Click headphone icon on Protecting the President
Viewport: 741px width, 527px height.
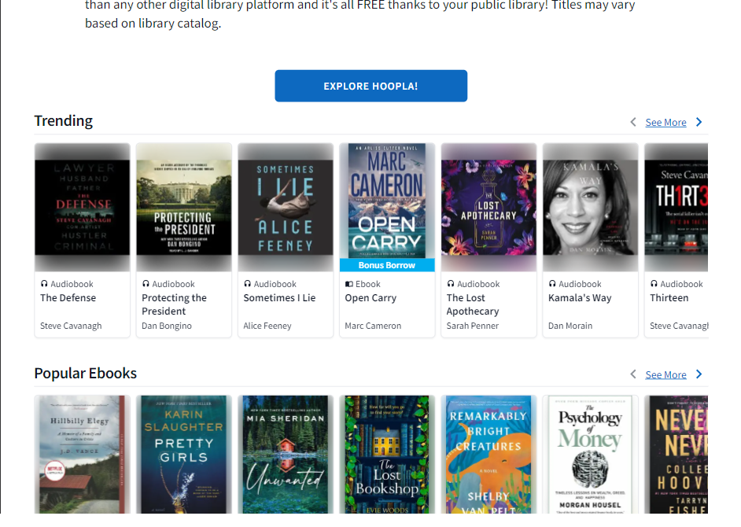coord(146,284)
